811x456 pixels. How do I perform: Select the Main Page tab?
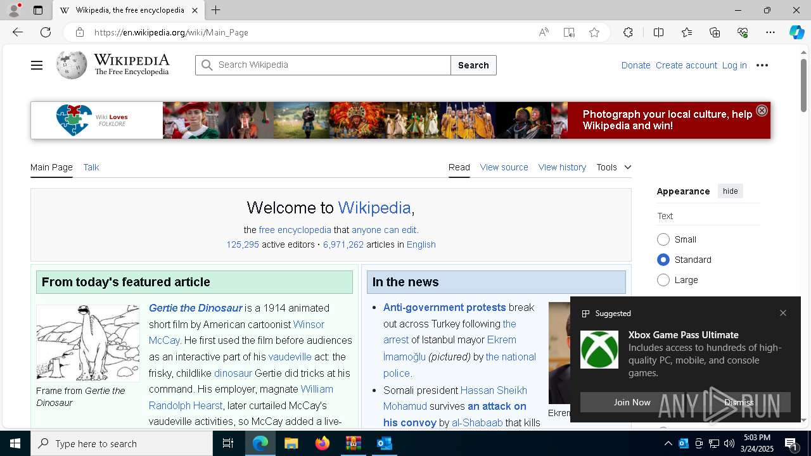(51, 167)
